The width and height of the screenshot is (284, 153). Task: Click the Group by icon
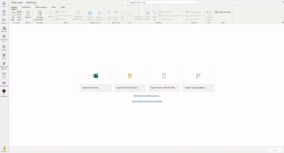[154, 13]
